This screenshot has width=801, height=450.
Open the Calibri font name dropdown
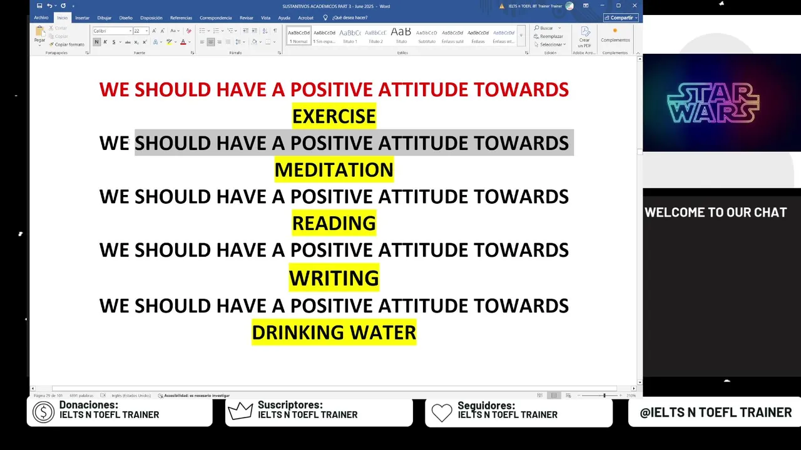point(130,31)
